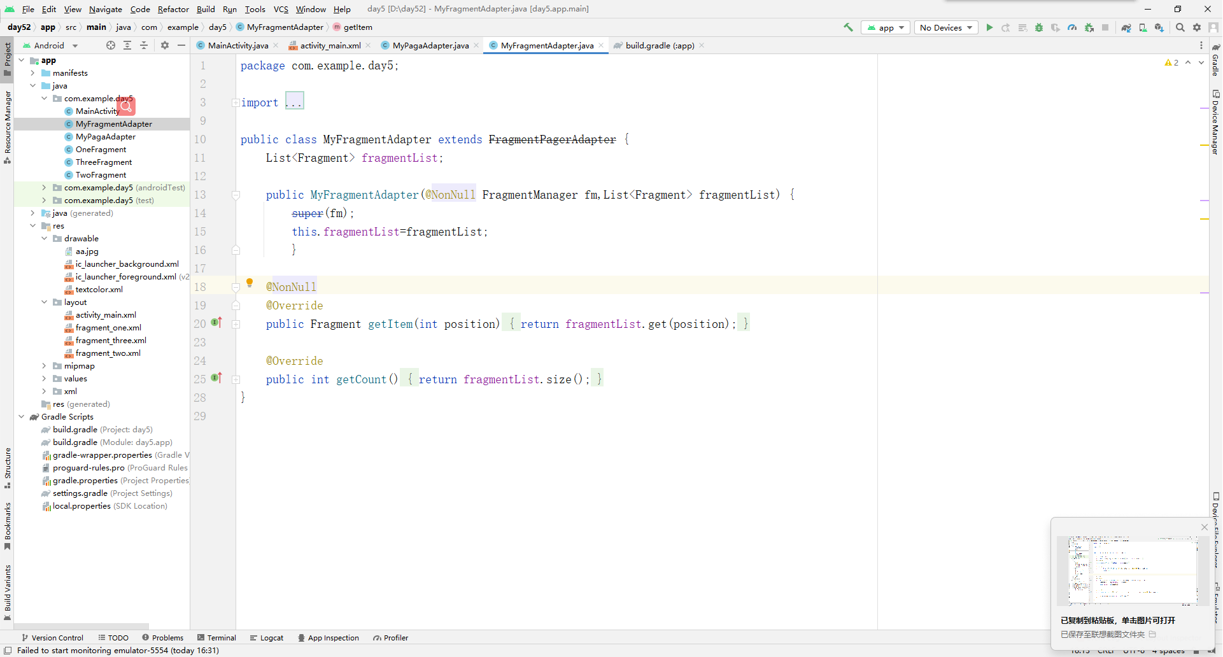Click Select Opened File target icon
Viewport: 1223px width, 657px height.
pyautogui.click(x=111, y=45)
